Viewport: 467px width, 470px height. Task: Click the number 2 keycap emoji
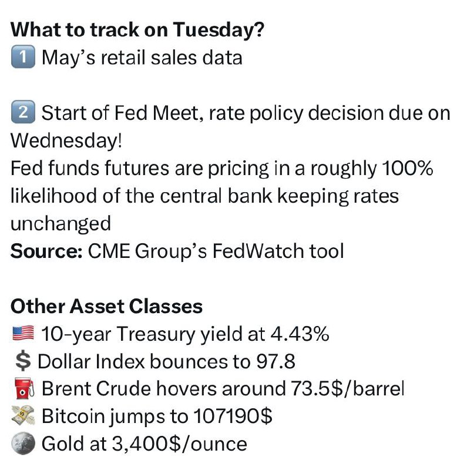pyautogui.click(x=23, y=112)
